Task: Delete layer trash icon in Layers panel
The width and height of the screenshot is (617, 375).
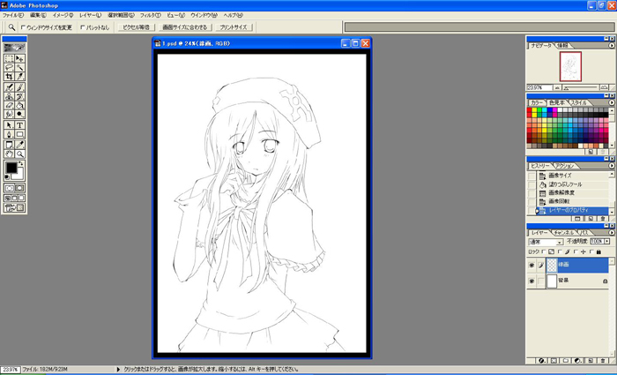Action: click(603, 360)
